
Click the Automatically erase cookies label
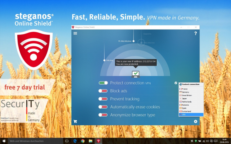point(135,107)
